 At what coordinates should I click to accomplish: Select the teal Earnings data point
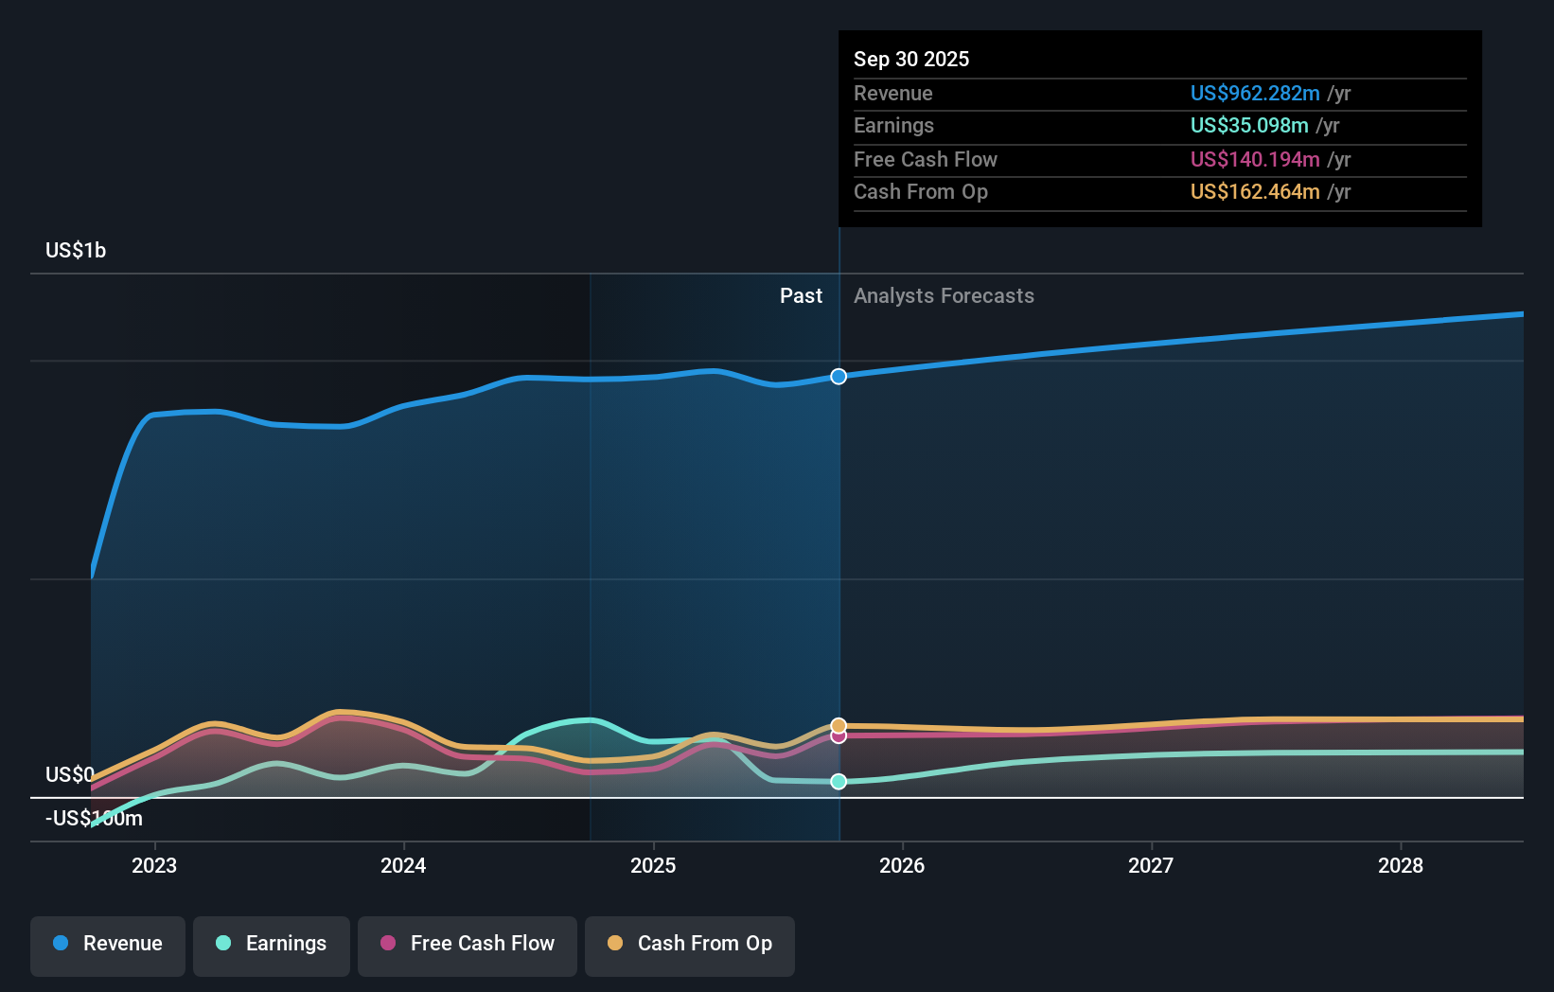838,781
